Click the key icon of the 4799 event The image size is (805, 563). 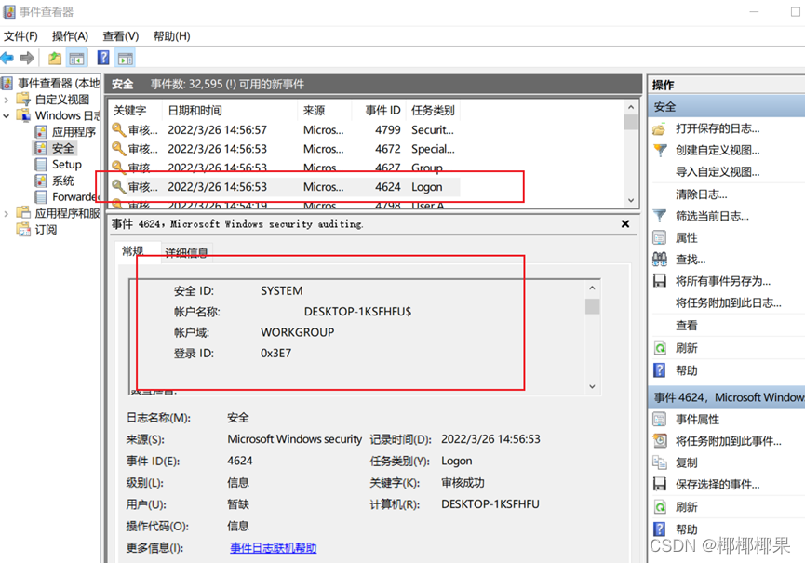118,129
